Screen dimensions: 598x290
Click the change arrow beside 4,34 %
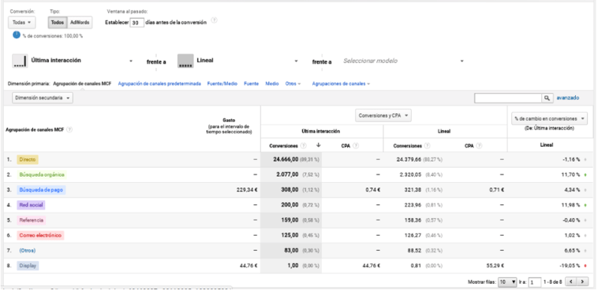pyautogui.click(x=585, y=191)
